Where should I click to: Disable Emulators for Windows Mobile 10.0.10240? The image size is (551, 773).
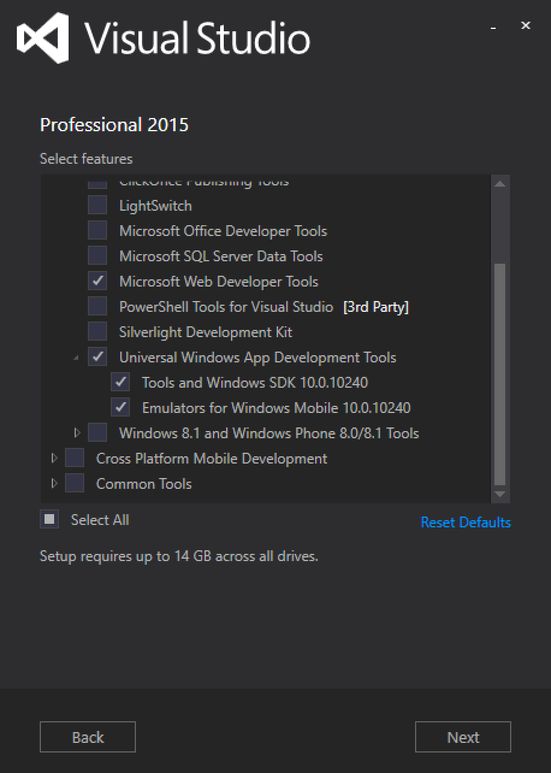coord(120,407)
